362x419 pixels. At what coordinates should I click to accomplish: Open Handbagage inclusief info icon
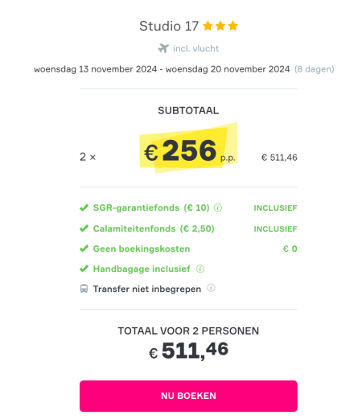pyautogui.click(x=200, y=269)
